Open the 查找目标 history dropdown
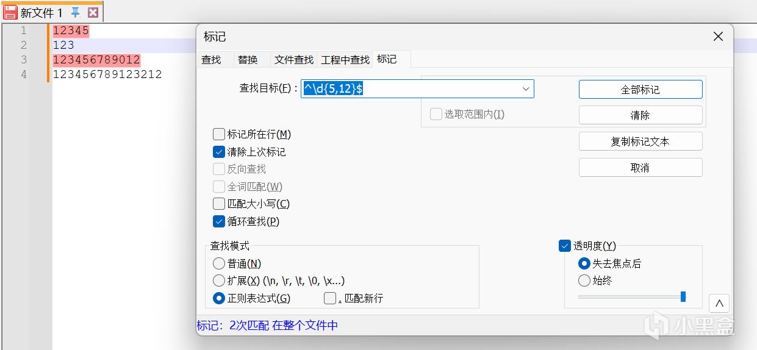 (x=526, y=89)
